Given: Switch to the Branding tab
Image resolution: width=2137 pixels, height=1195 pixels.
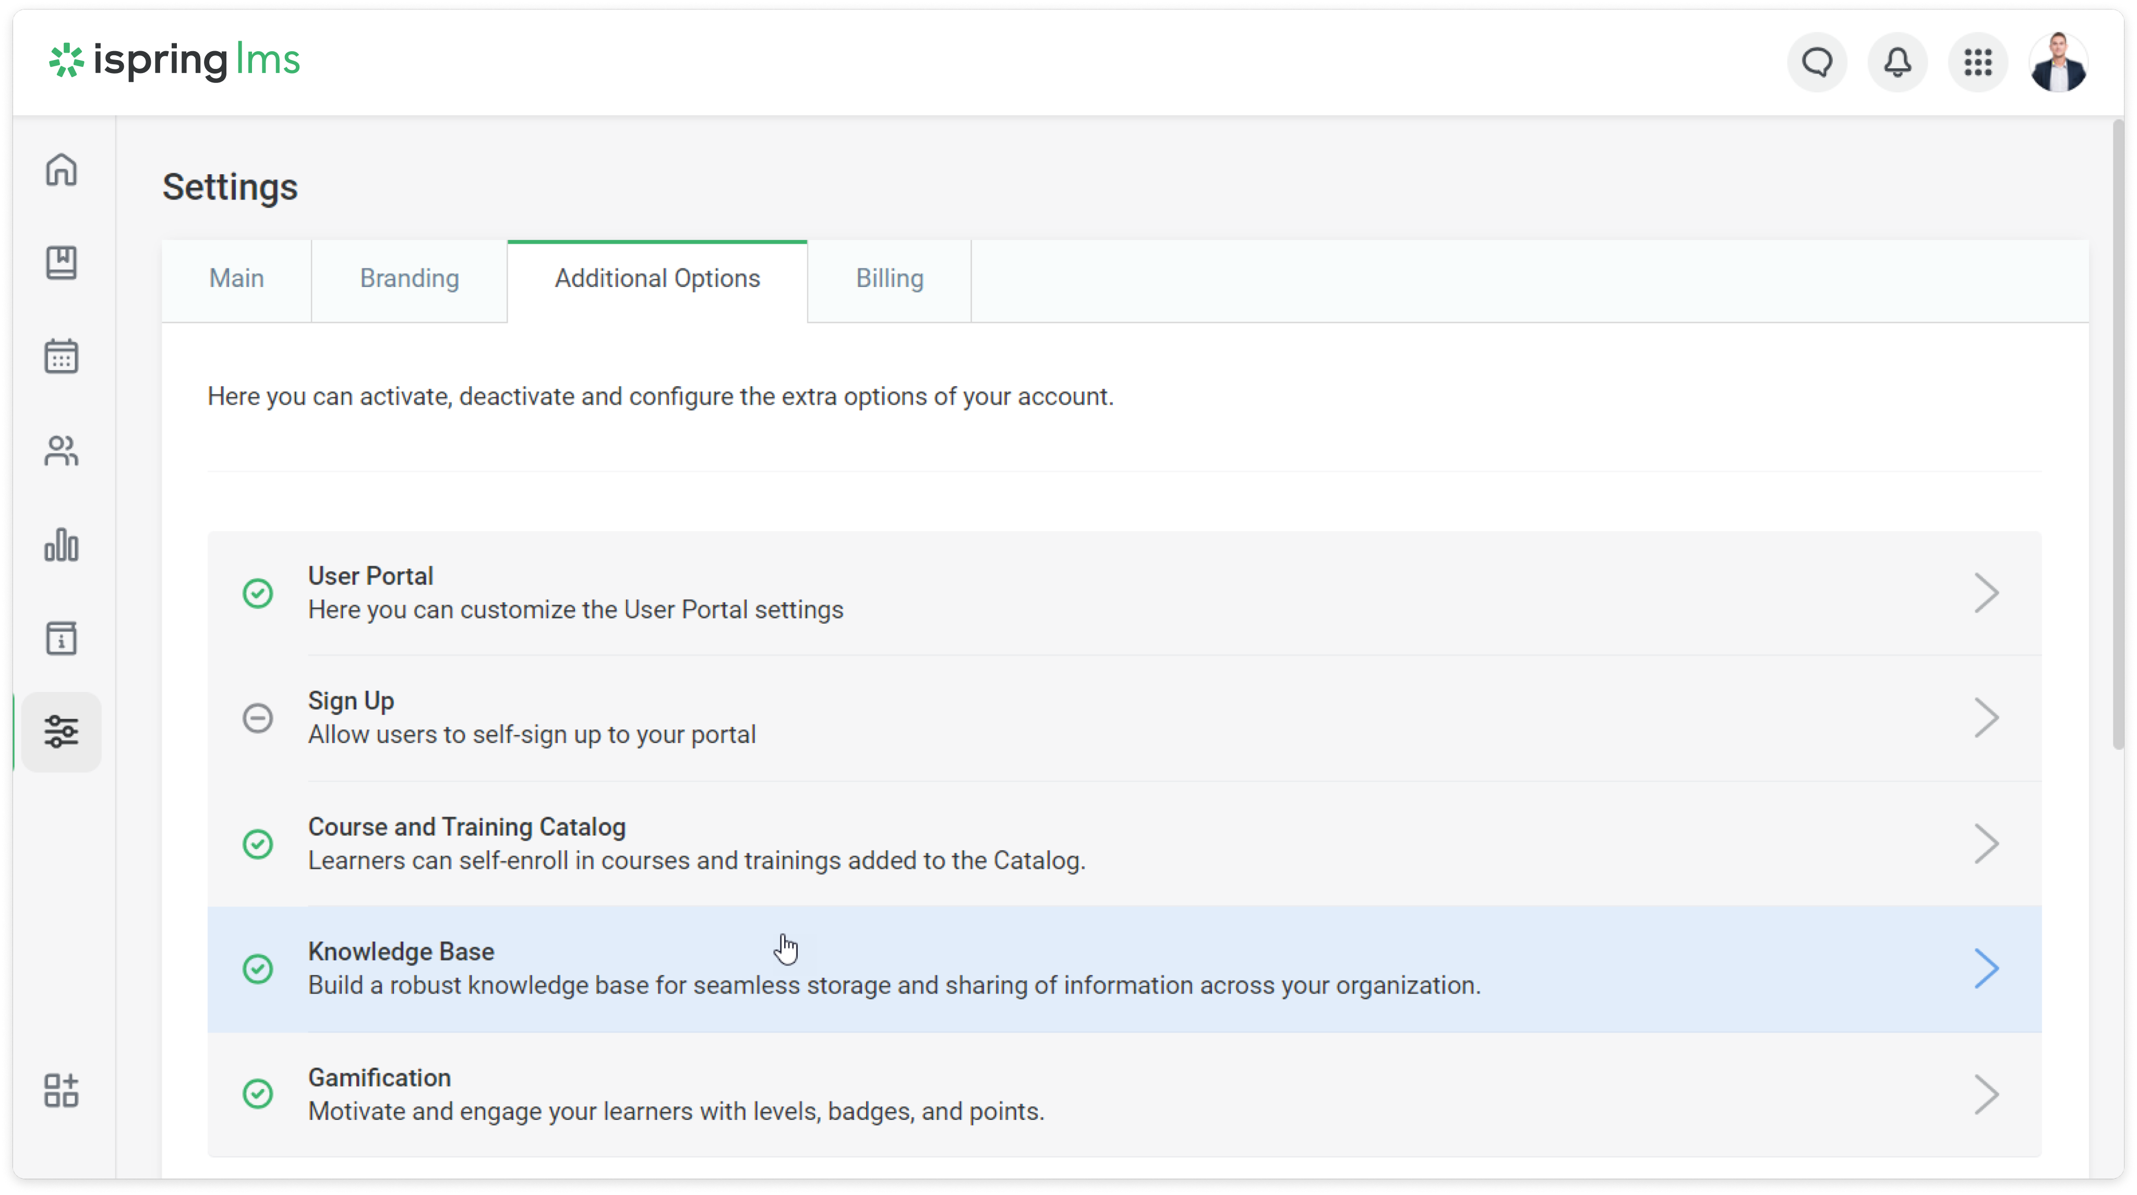Looking at the screenshot, I should point(409,279).
